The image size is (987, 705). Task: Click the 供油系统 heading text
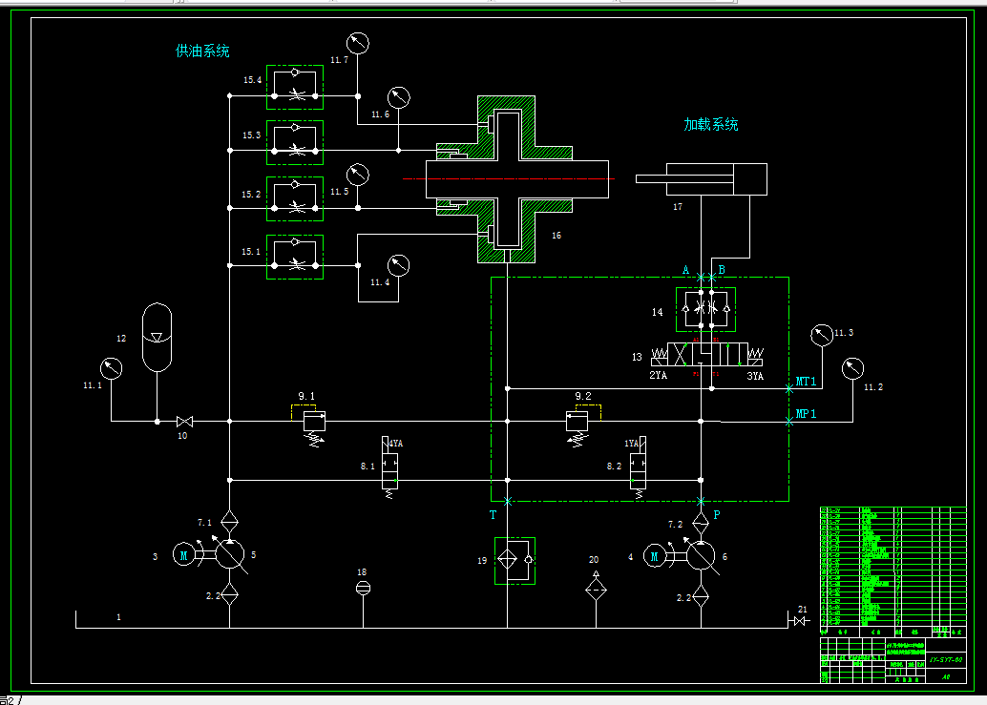click(x=202, y=51)
